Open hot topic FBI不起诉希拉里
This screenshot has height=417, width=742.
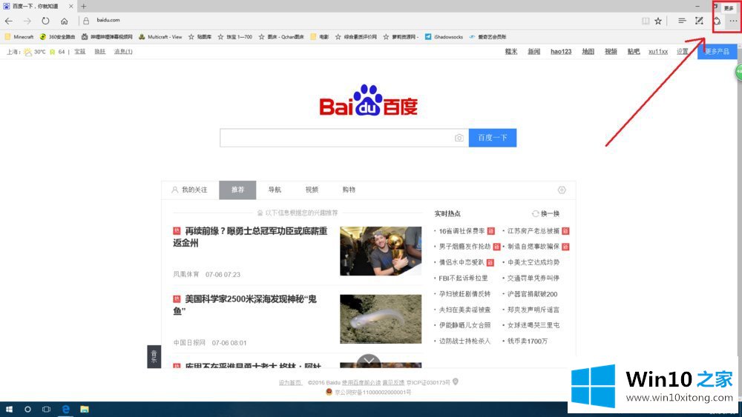(x=463, y=278)
